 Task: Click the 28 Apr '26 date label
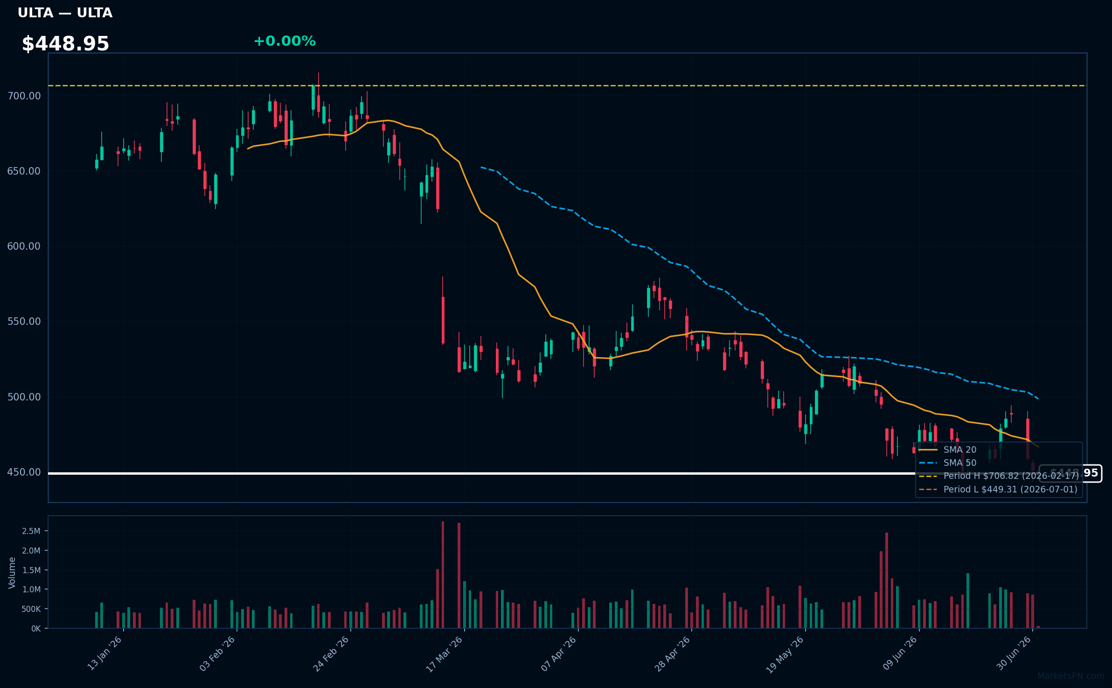click(672, 653)
